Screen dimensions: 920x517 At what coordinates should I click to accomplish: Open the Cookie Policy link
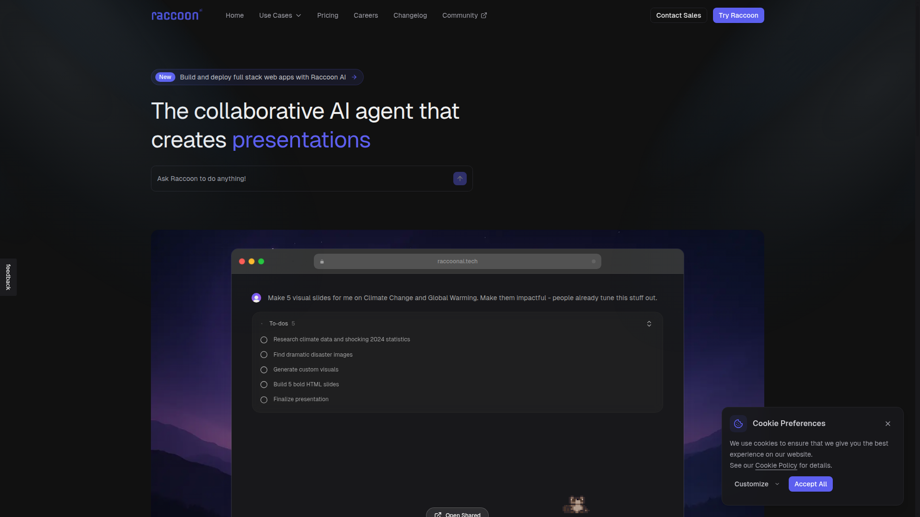coord(776,465)
